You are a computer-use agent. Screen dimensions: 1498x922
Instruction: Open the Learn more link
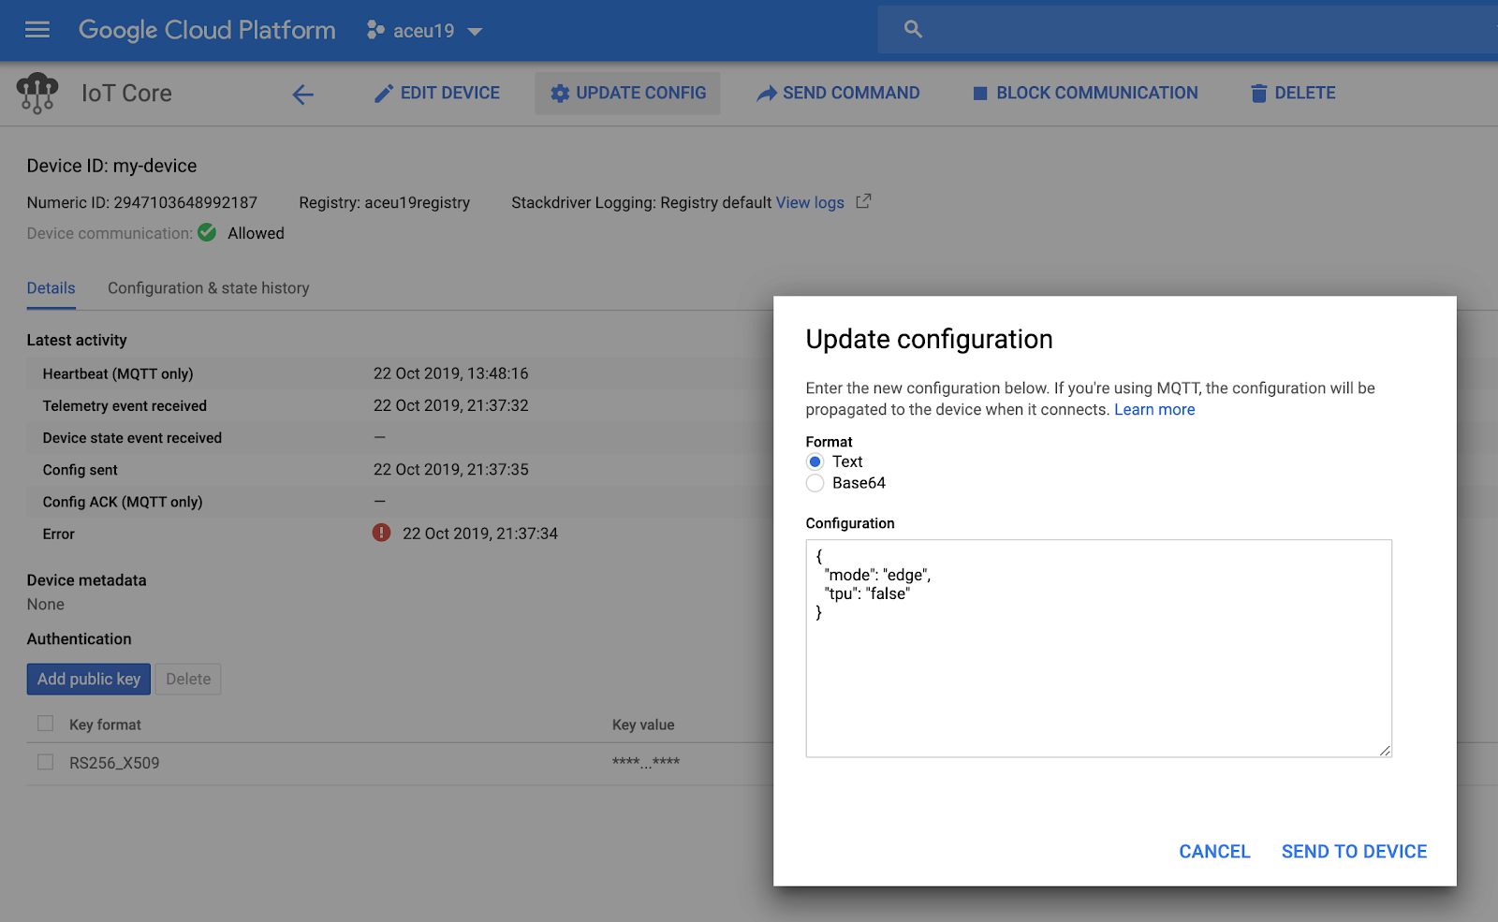tap(1154, 410)
